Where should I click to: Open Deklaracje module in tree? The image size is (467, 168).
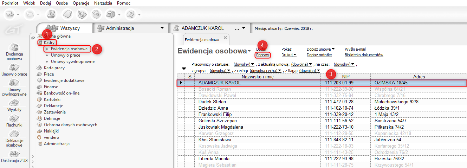click(53, 106)
